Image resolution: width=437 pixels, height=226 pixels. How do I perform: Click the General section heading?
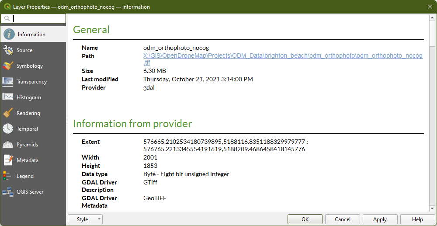(x=91, y=30)
